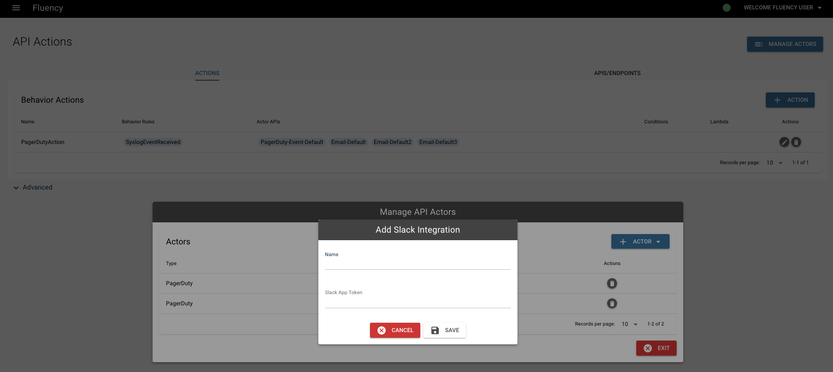Click the Conditions column header
Screen dimensions: 833x372
point(656,122)
